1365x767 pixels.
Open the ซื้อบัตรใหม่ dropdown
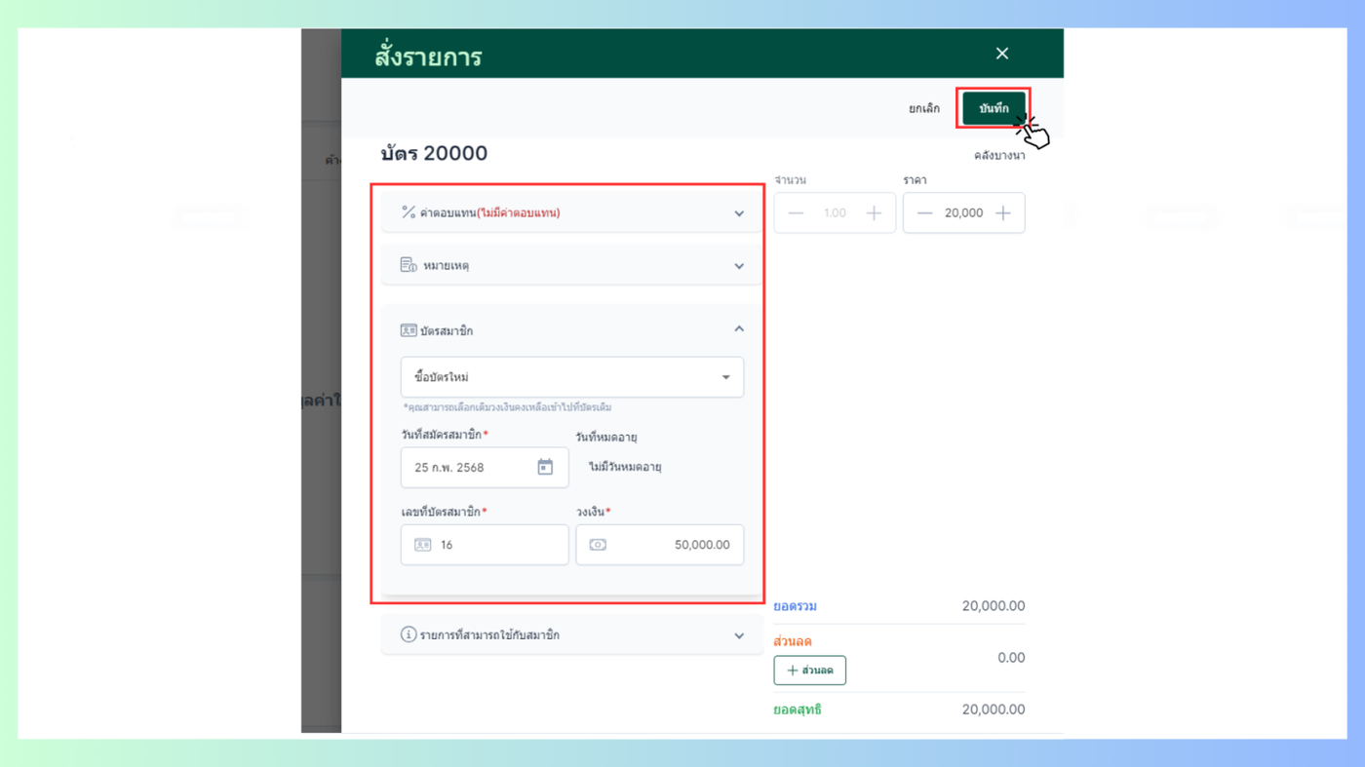pyautogui.click(x=572, y=377)
